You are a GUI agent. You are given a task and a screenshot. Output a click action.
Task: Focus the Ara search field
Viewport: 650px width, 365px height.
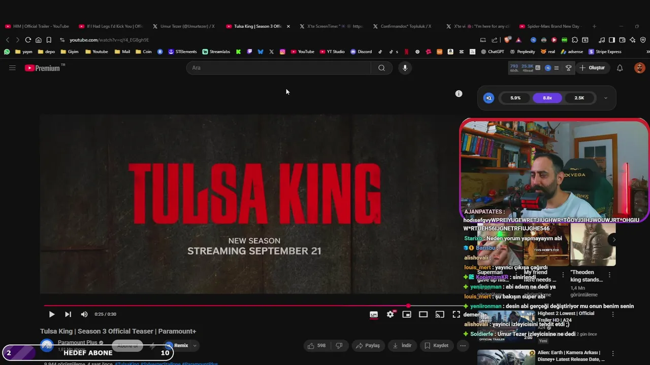(279, 68)
